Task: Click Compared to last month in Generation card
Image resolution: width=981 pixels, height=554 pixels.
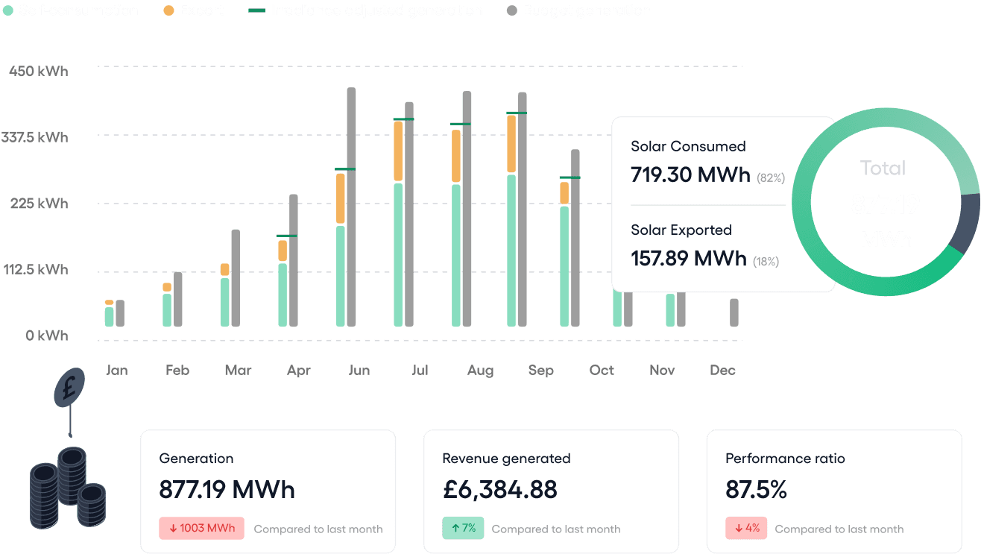Action: point(318,529)
